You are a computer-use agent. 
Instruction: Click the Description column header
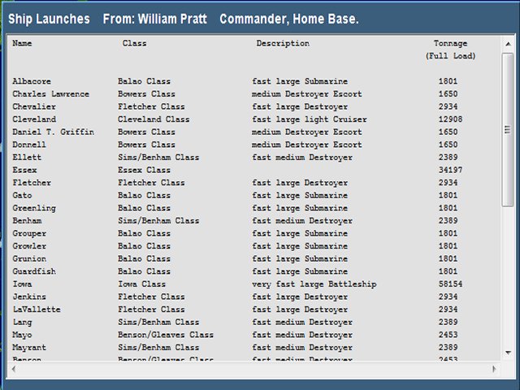(x=283, y=43)
